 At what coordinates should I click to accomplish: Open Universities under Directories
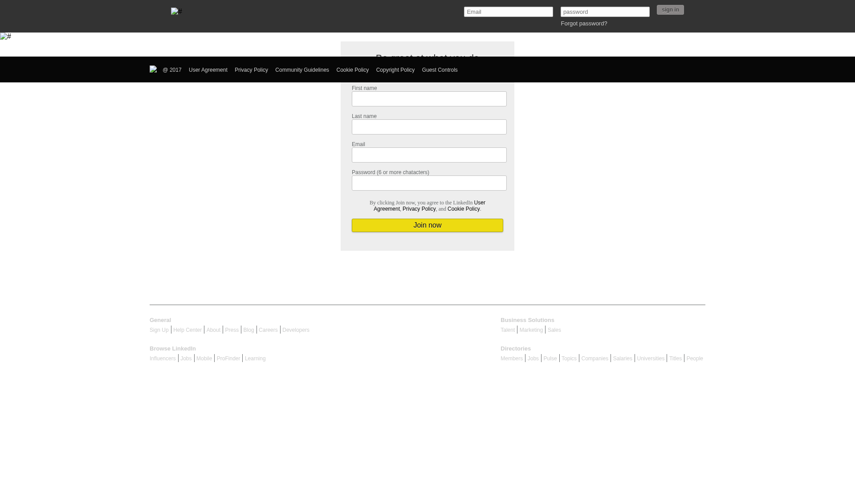click(x=651, y=359)
